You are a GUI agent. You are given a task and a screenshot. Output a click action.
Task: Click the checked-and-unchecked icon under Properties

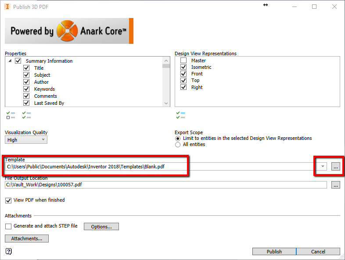coord(11,115)
